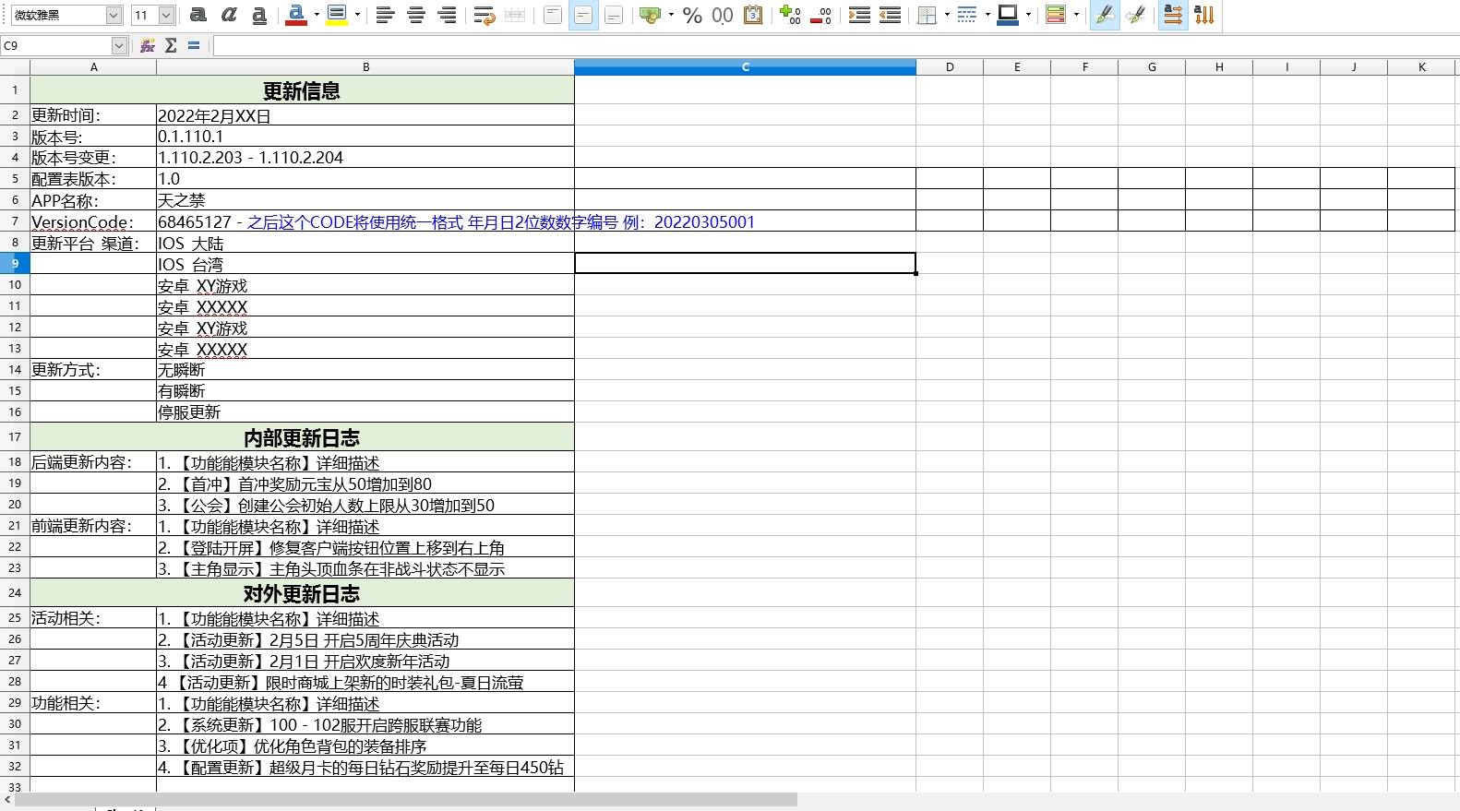Format cell as currency
Image resolution: width=1460 pixels, height=811 pixels.
[651, 15]
